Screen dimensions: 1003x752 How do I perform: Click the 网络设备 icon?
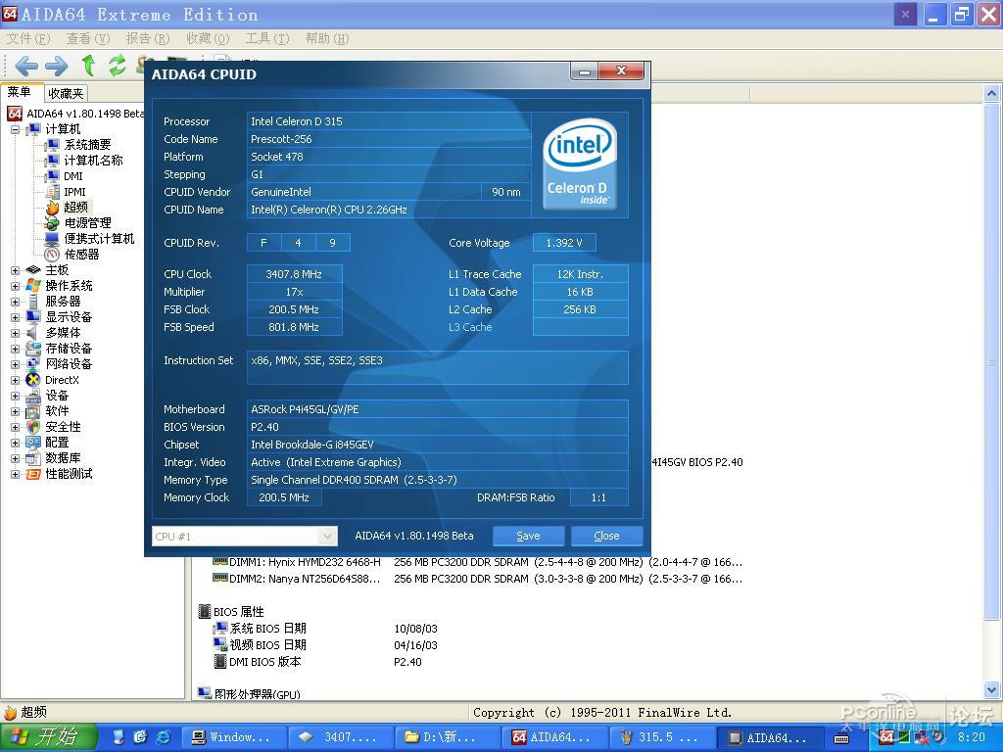point(33,364)
